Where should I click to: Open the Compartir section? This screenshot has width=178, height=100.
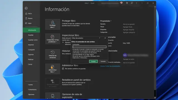(31, 50)
